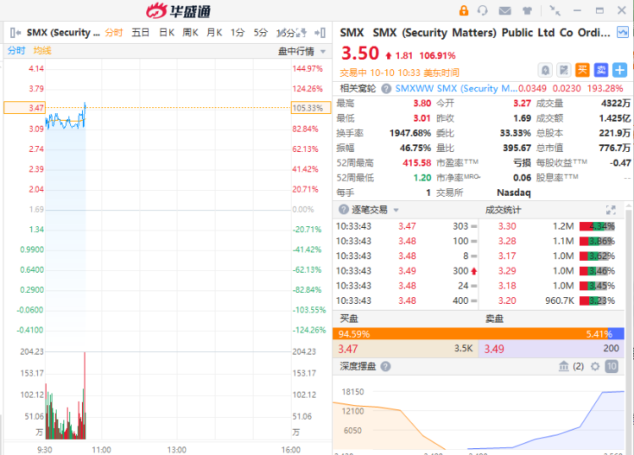Open the skin theme shirt icon
Image resolution: width=634 pixels, height=455 pixels.
[527, 11]
